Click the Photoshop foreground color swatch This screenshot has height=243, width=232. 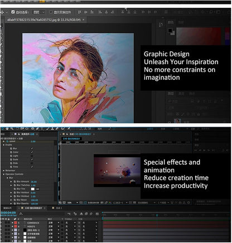pos(170,31)
